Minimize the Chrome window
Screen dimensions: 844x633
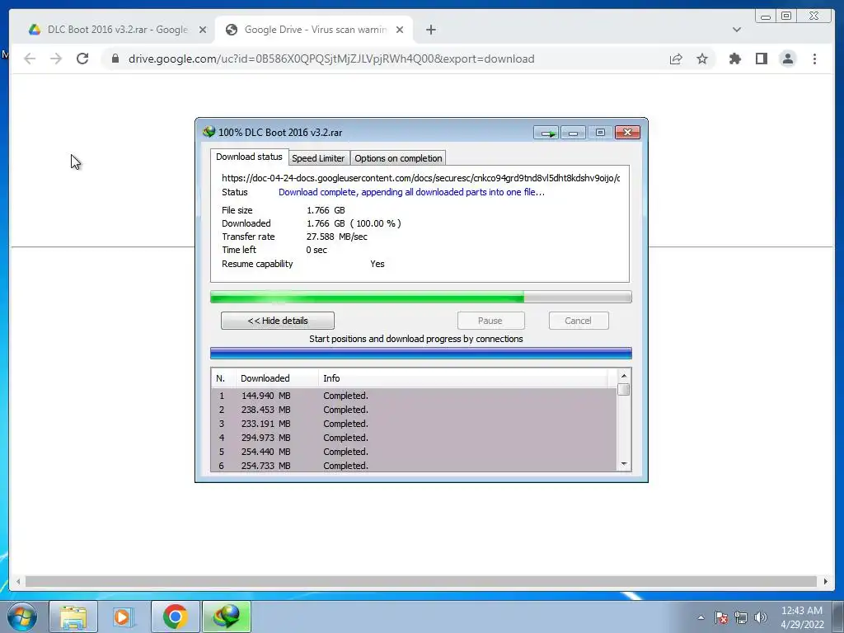pos(766,16)
